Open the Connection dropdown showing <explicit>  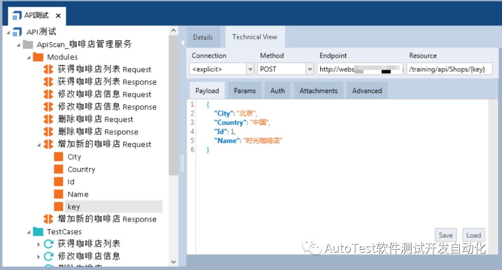coord(251,69)
